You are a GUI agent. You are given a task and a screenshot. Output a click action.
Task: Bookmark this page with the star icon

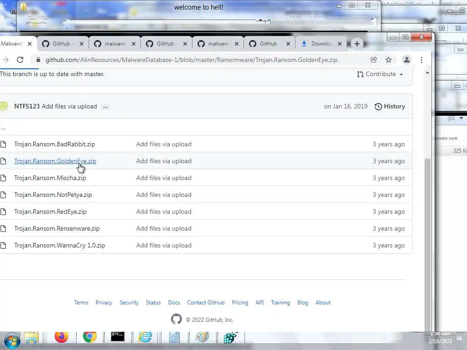point(389,60)
